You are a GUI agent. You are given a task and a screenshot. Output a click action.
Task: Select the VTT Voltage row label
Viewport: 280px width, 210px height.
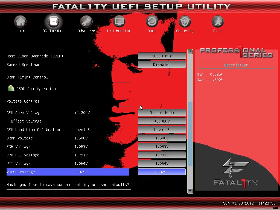(x=19, y=164)
